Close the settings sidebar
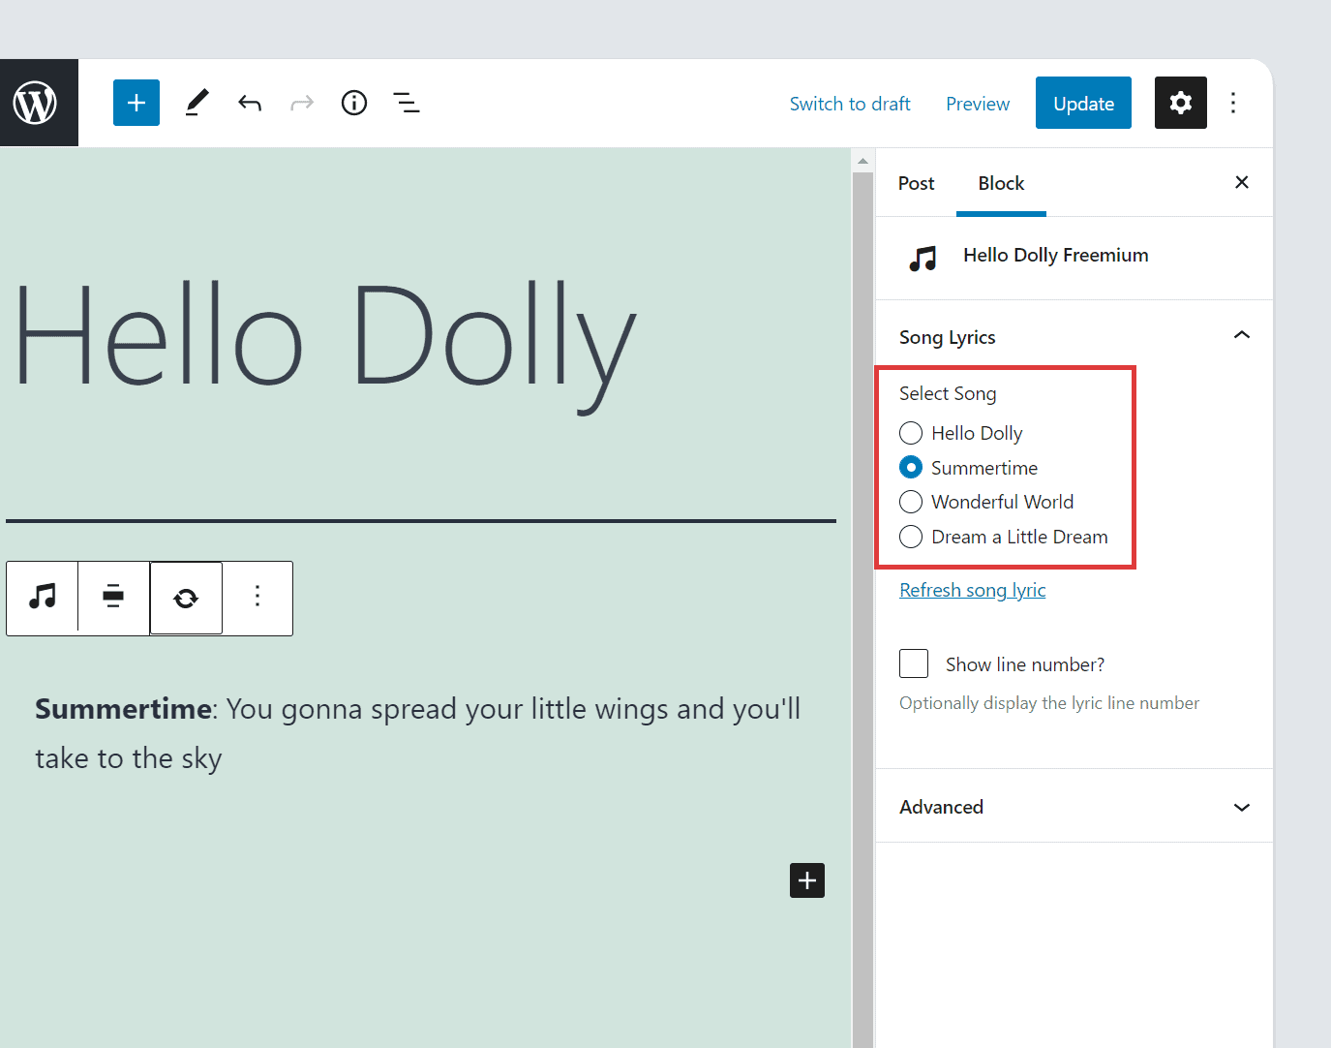1331x1048 pixels. tap(1242, 182)
